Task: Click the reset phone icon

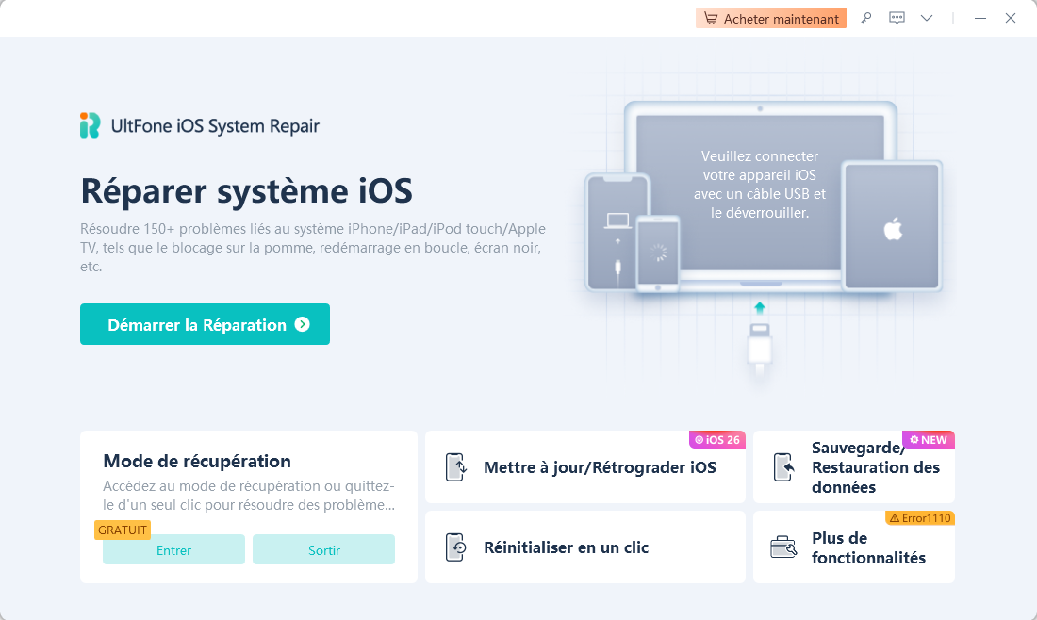Action: click(x=455, y=547)
